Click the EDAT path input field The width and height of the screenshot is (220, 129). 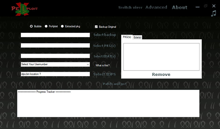tap(55, 56)
